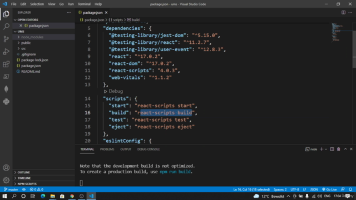Change encoding via UTF-8 in status bar
The image size is (356, 200).
coord(295,189)
